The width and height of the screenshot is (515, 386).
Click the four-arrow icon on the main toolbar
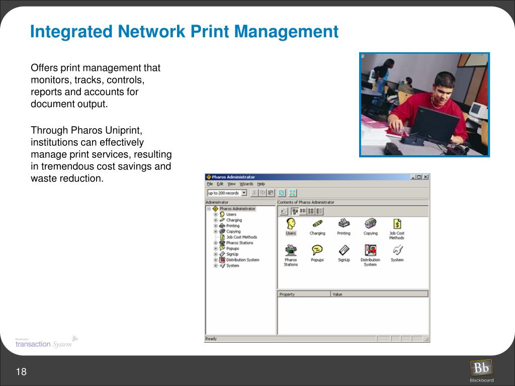pyautogui.click(x=292, y=193)
